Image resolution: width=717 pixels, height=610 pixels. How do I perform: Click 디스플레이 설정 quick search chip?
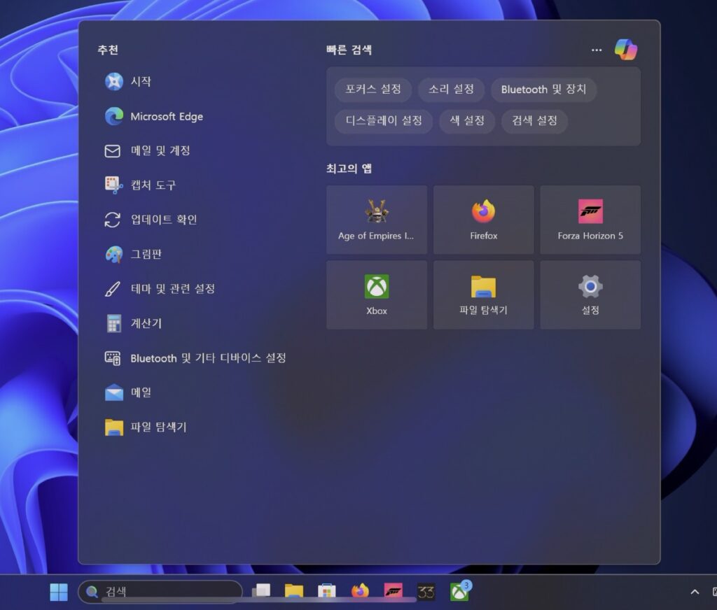[x=384, y=120]
